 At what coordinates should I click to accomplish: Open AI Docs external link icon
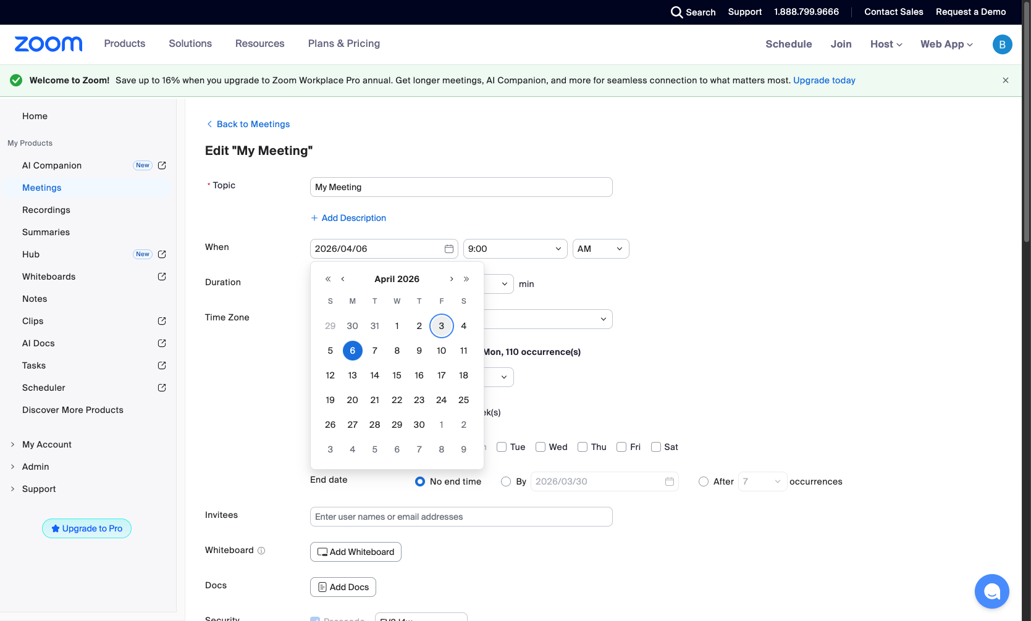click(162, 343)
